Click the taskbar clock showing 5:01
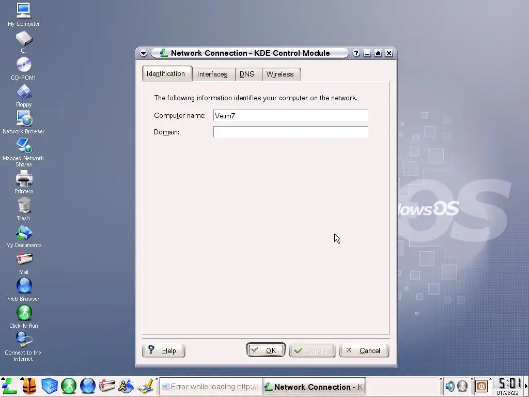The height and width of the screenshot is (397, 529). click(x=508, y=386)
